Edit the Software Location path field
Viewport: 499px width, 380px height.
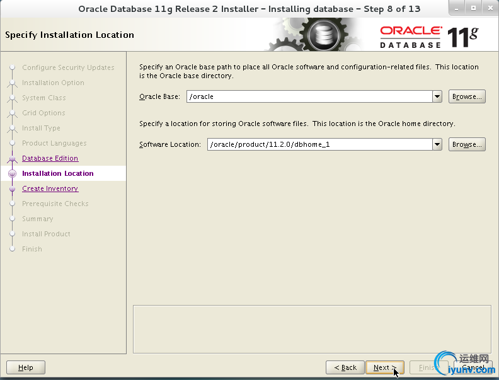(x=320, y=144)
